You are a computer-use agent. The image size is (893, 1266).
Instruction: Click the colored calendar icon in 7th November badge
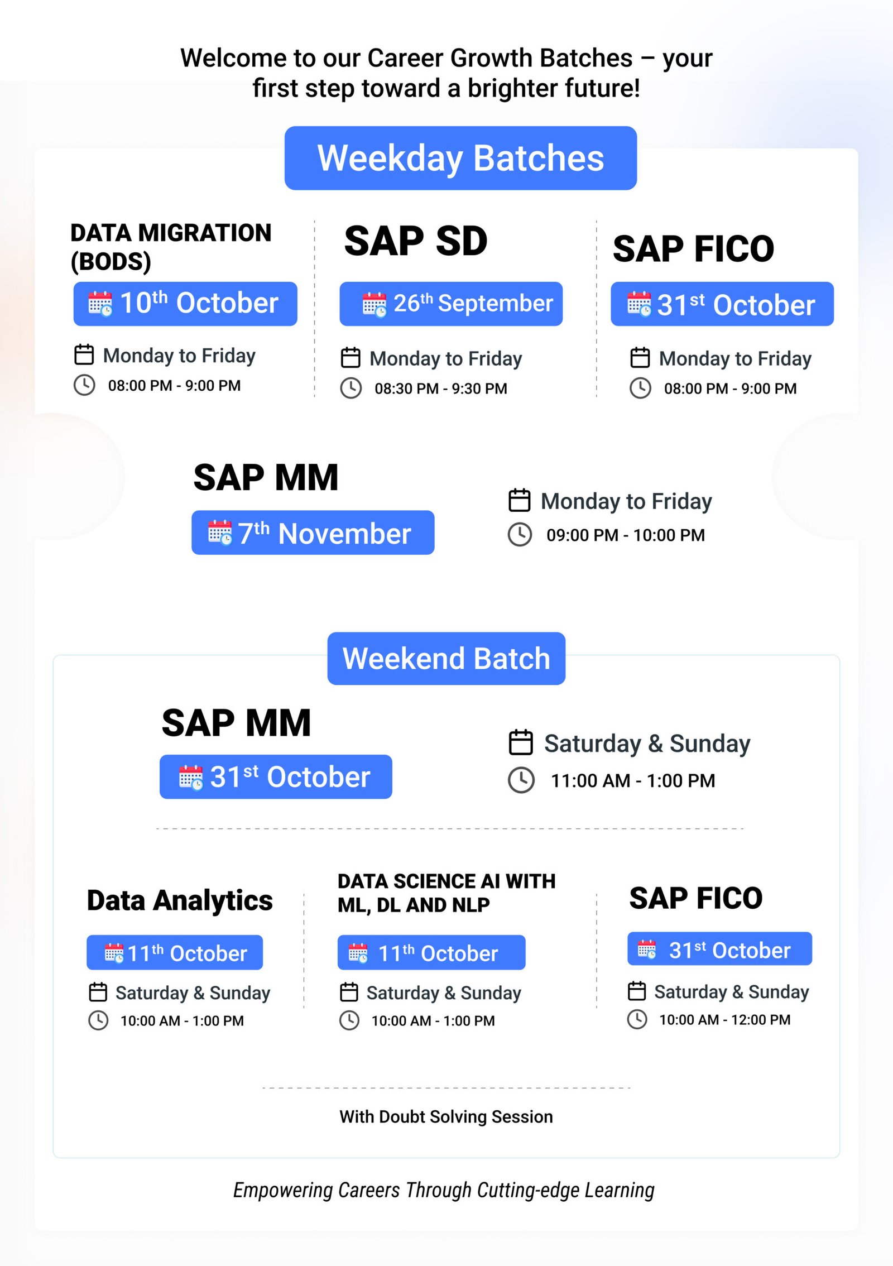pos(220,533)
